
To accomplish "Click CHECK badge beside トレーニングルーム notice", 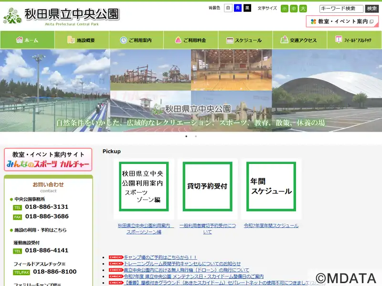I will (116, 264).
